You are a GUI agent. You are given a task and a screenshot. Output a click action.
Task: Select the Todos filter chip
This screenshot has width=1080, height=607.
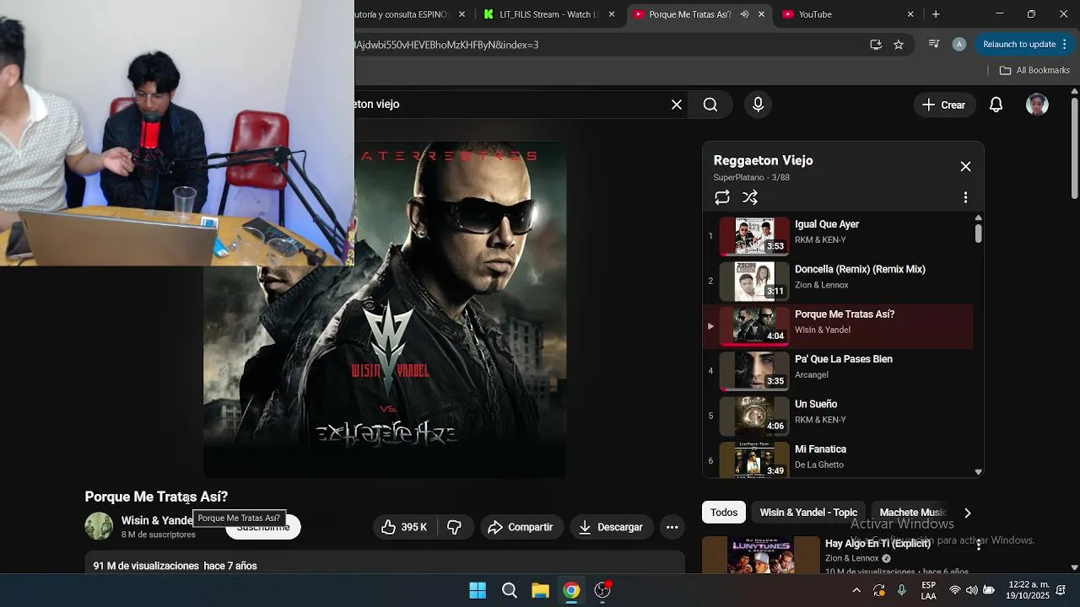(724, 513)
